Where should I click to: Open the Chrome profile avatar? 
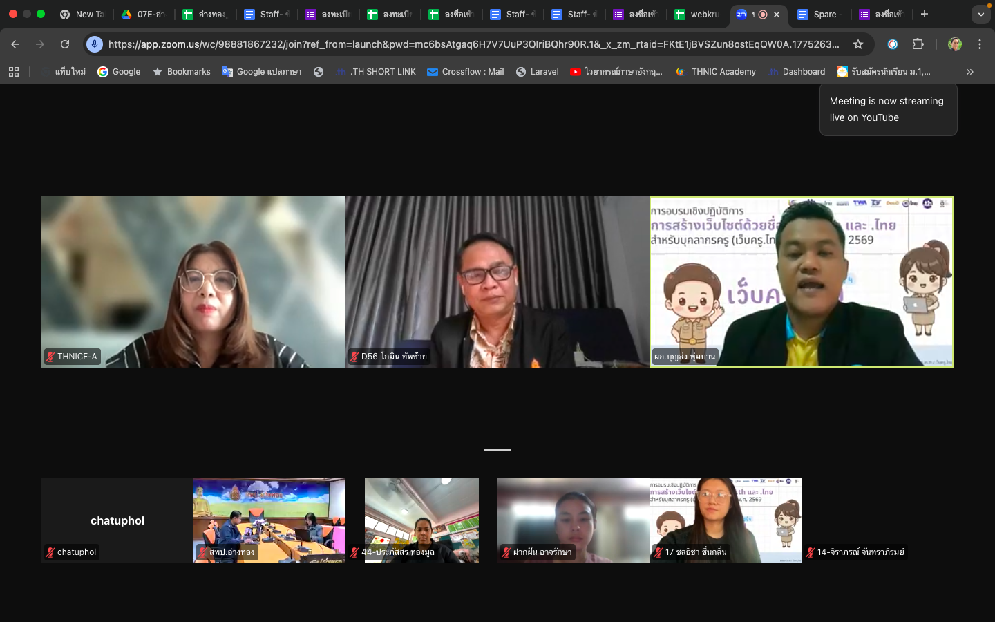[x=955, y=44]
